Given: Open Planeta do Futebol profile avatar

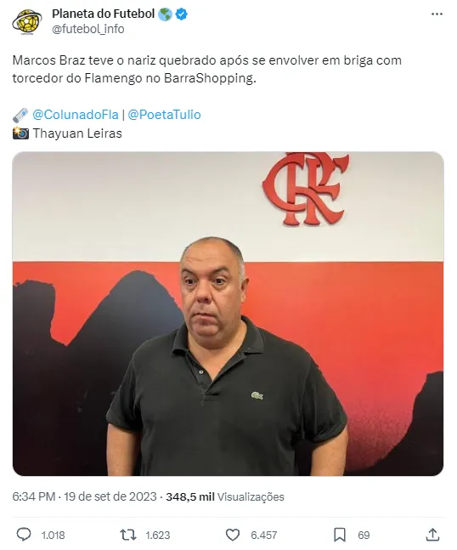Looking at the screenshot, I should [x=27, y=22].
